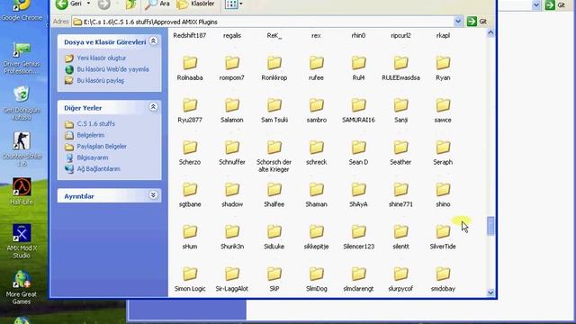Expand the address bar dropdown
Image resolution: width=576 pixels, height=324 pixels.
point(458,22)
